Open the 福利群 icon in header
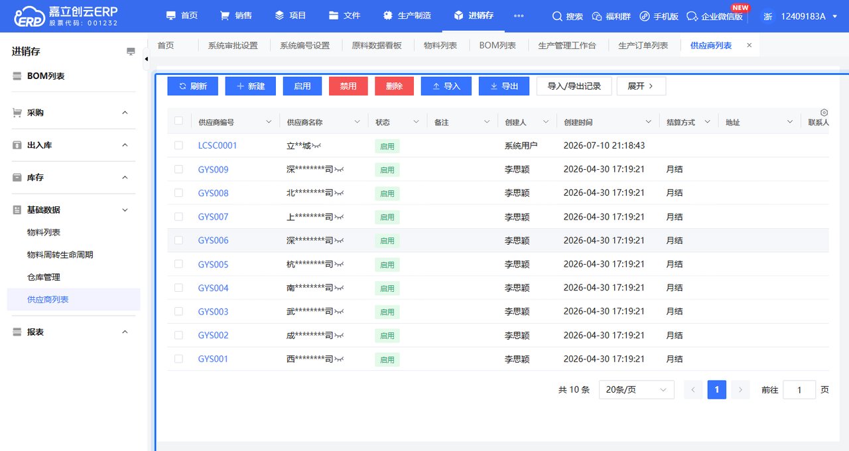Screen dimensions: 849x451 (596, 16)
